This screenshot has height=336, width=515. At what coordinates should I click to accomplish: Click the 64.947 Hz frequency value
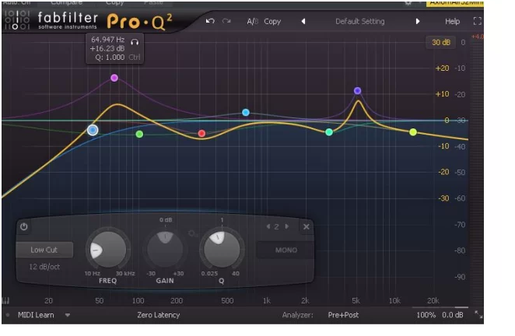[x=107, y=40]
